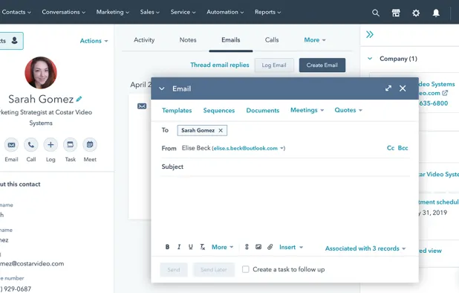Change From address elise.s.beck@outlook.com dropdown
The width and height of the screenshot is (459, 293).
click(248, 148)
